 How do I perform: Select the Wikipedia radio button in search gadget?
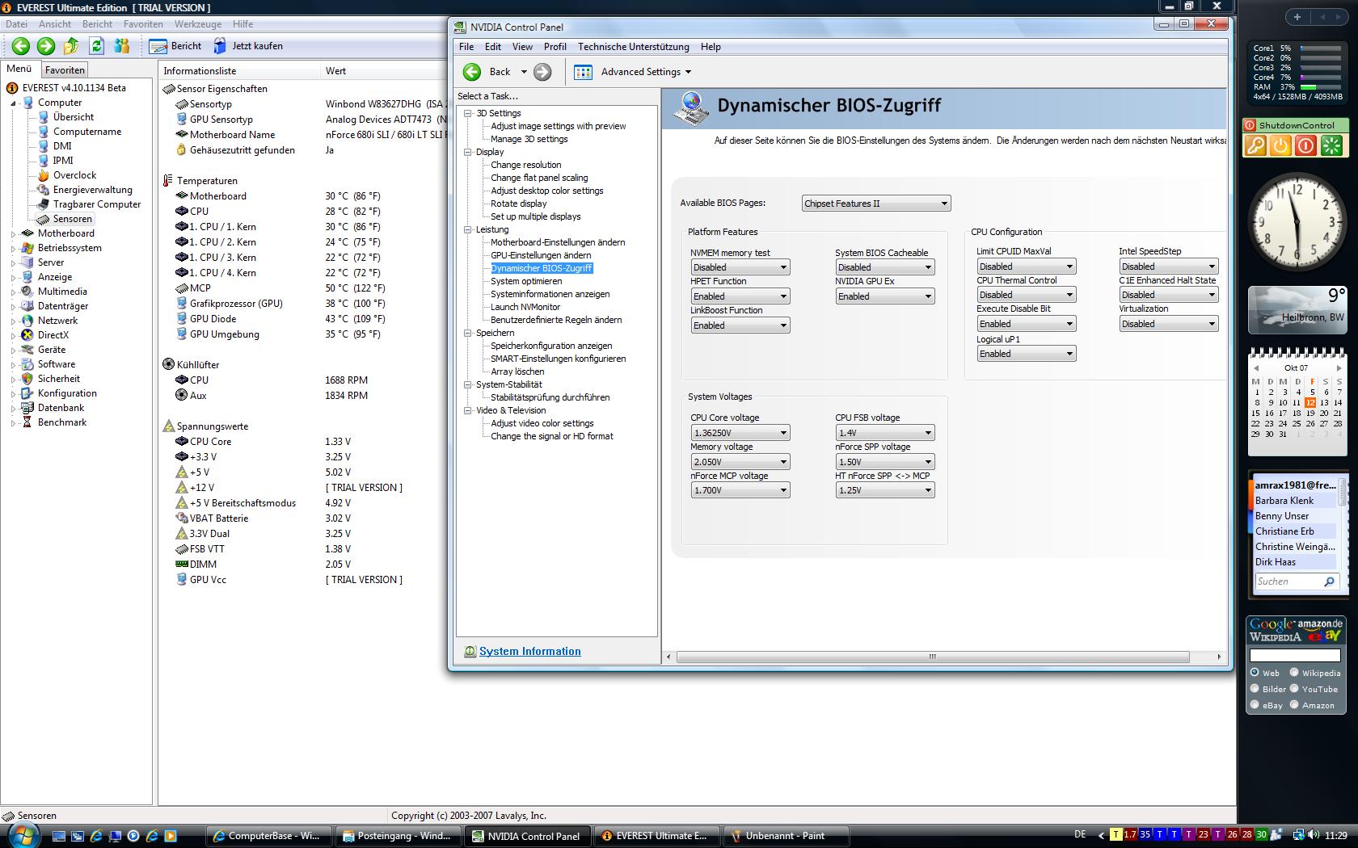pos(1294,673)
